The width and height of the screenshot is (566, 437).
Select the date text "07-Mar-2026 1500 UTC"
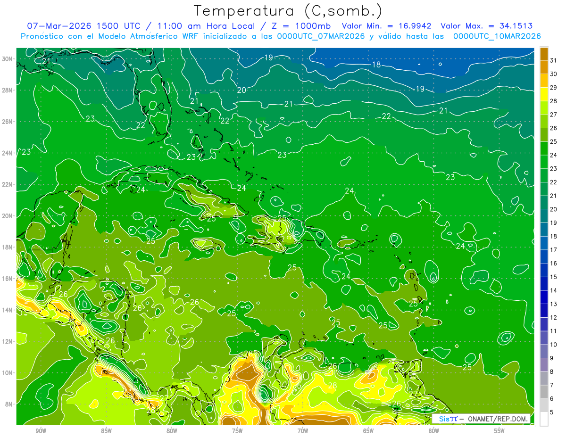(x=84, y=26)
